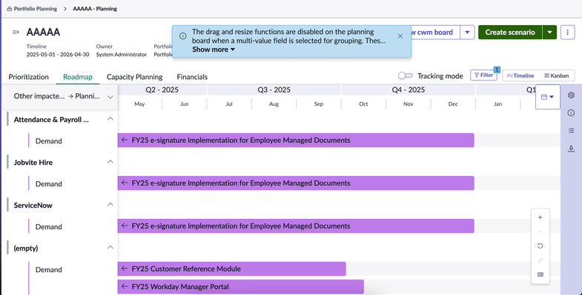This screenshot has width=582, height=295.
Task: Open the FY25 Customer Reference Module bar
Action: pyautogui.click(x=231, y=269)
